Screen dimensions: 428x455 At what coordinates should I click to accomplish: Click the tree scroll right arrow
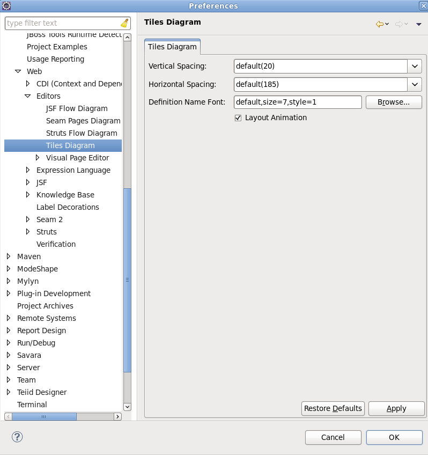tap(117, 416)
